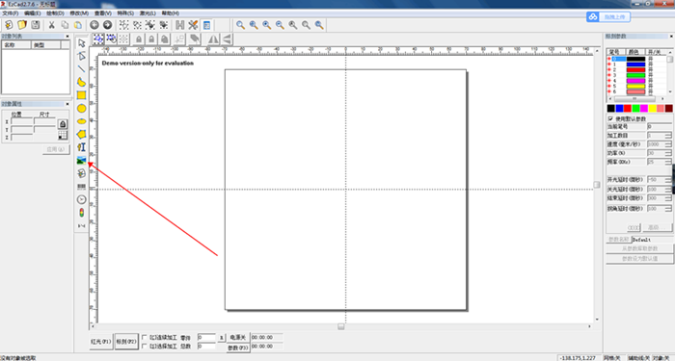
Task: Toggle the use default parameters checkbox
Action: [x=610, y=118]
